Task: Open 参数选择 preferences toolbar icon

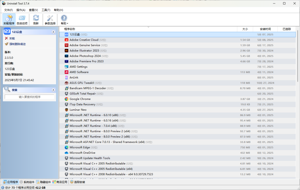Action: click(x=50, y=20)
